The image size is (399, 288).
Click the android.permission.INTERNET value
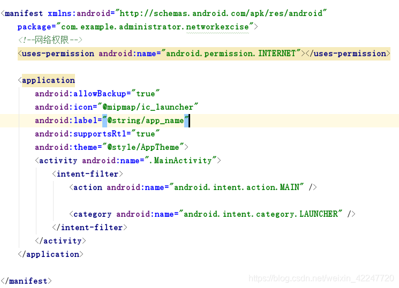(230, 54)
